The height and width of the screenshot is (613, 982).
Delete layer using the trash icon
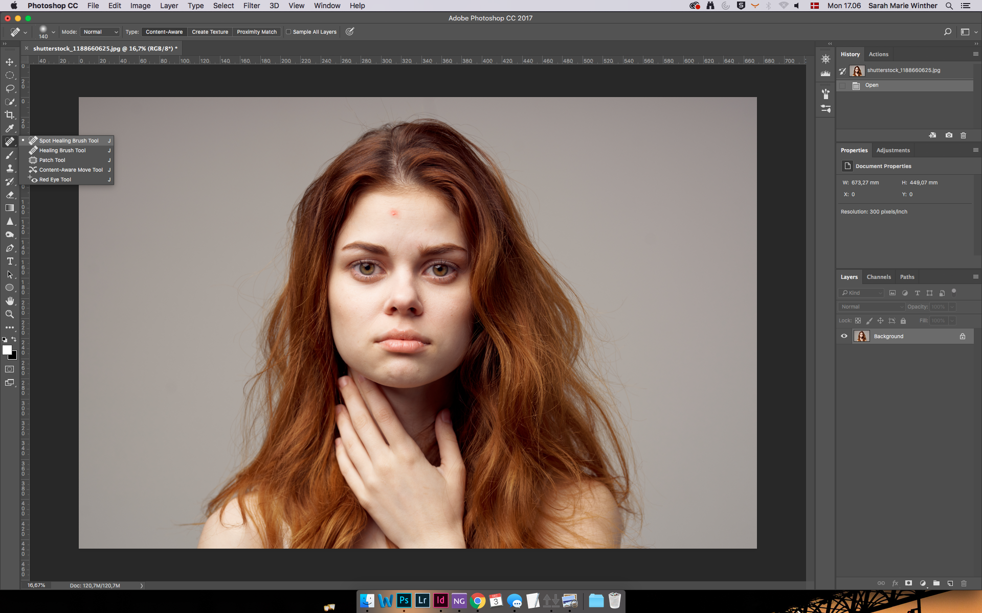(964, 583)
